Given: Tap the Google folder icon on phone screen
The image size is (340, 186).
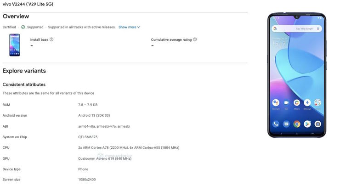Looking at the screenshot, I should 317,102.
